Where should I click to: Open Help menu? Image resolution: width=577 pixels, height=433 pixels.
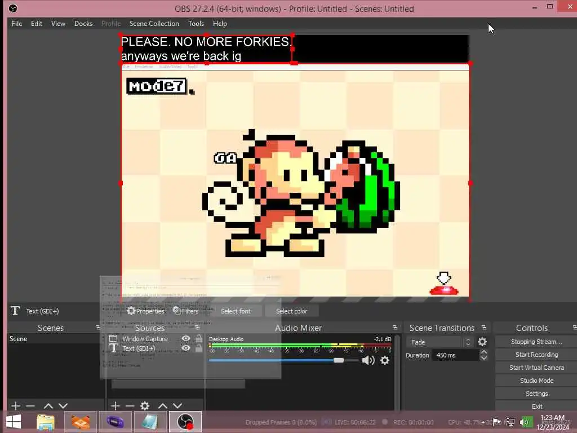220,24
